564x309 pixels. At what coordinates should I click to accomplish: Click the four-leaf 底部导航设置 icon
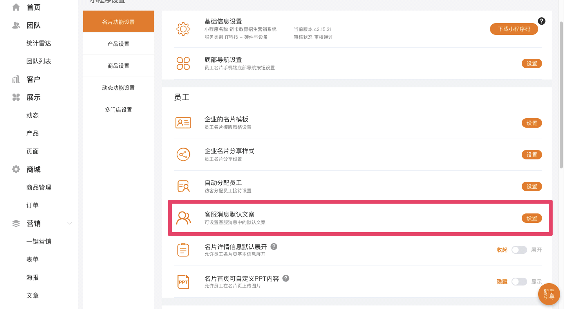pos(183,63)
